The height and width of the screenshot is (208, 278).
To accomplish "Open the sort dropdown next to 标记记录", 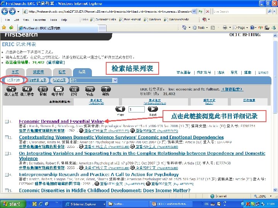I will [115, 80].
